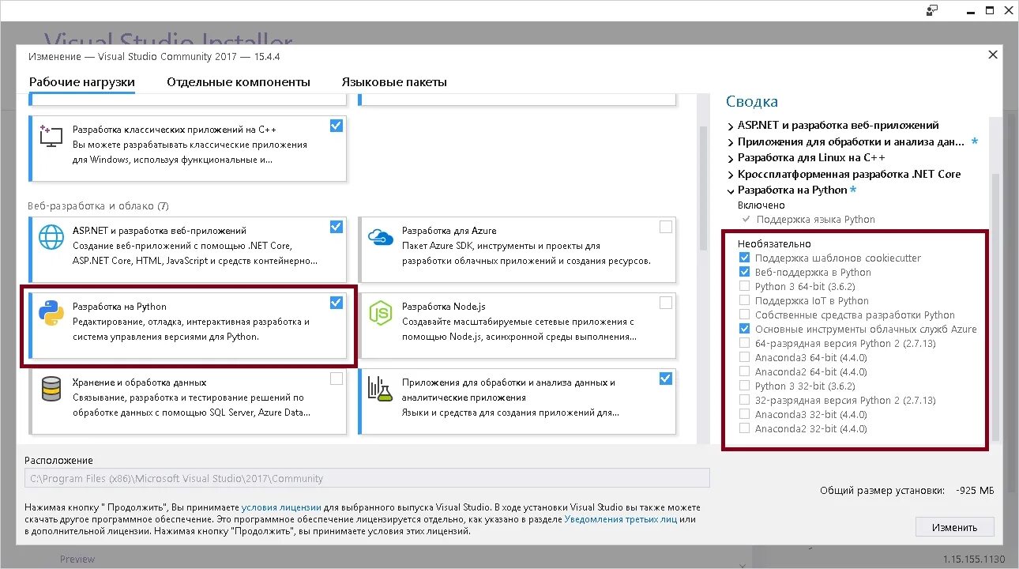Viewport: 1019px width, 569px height.
Task: Uncheck the C++ desktop development workload
Action: [337, 126]
